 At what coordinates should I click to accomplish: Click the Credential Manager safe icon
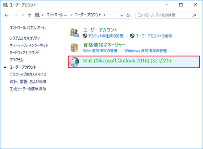point(74,48)
